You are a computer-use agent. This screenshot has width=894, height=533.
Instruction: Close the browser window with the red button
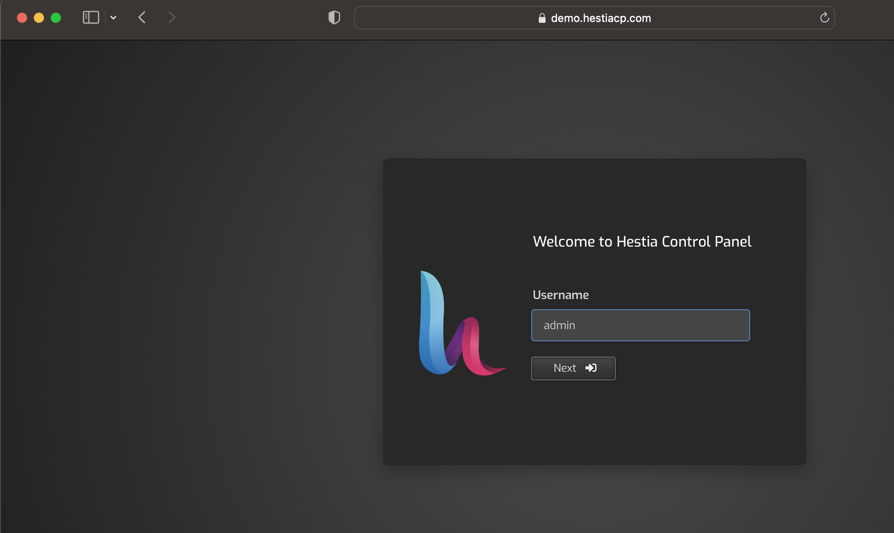pos(22,17)
